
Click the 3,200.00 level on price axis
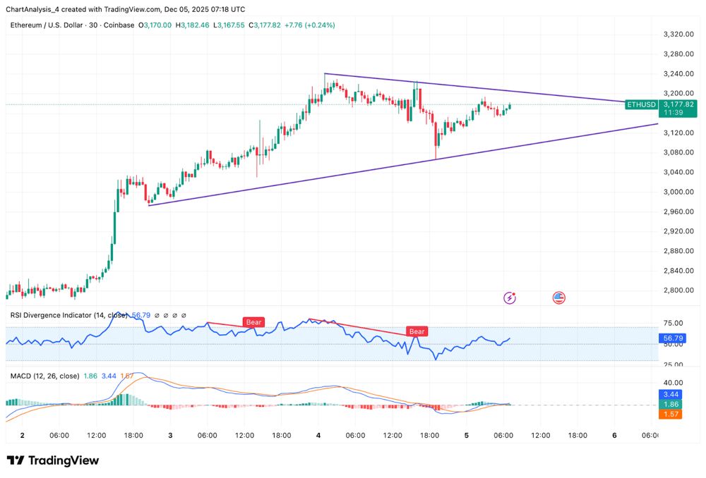pyautogui.click(x=677, y=93)
